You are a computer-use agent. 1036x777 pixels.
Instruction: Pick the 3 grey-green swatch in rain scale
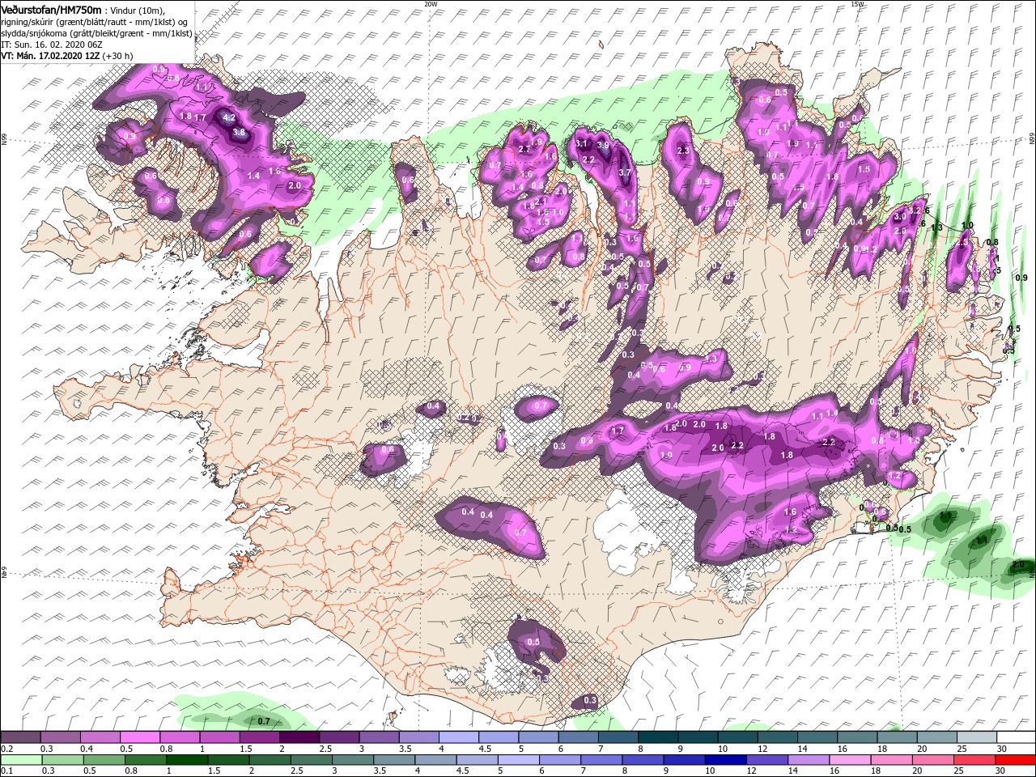tap(352, 760)
